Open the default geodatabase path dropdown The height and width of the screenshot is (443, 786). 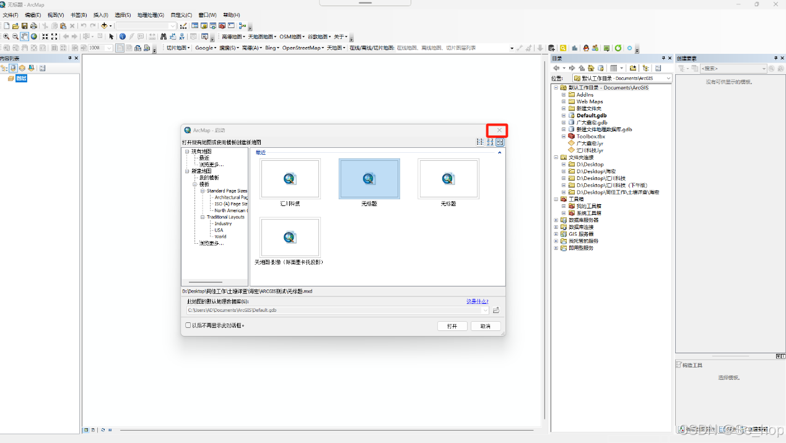(x=486, y=310)
